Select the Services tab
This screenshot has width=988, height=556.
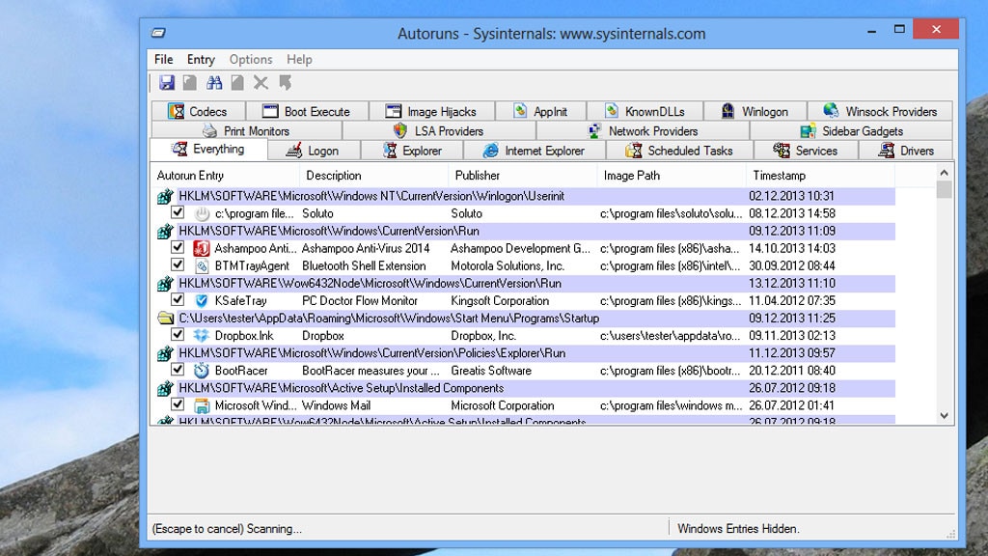806,151
